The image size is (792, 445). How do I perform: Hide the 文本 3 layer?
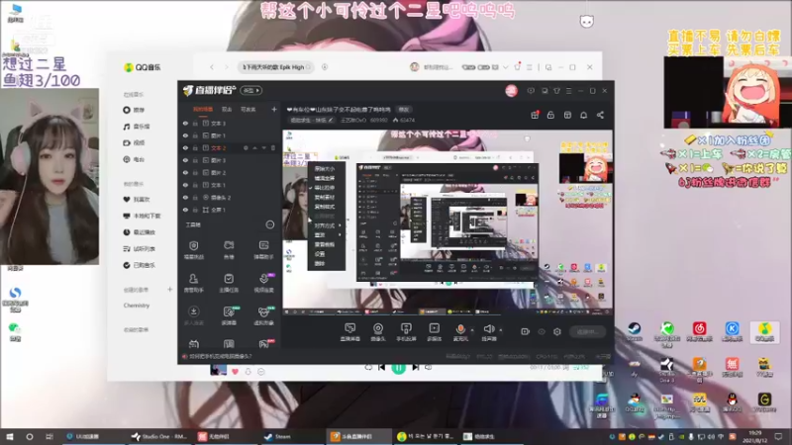tap(185, 123)
